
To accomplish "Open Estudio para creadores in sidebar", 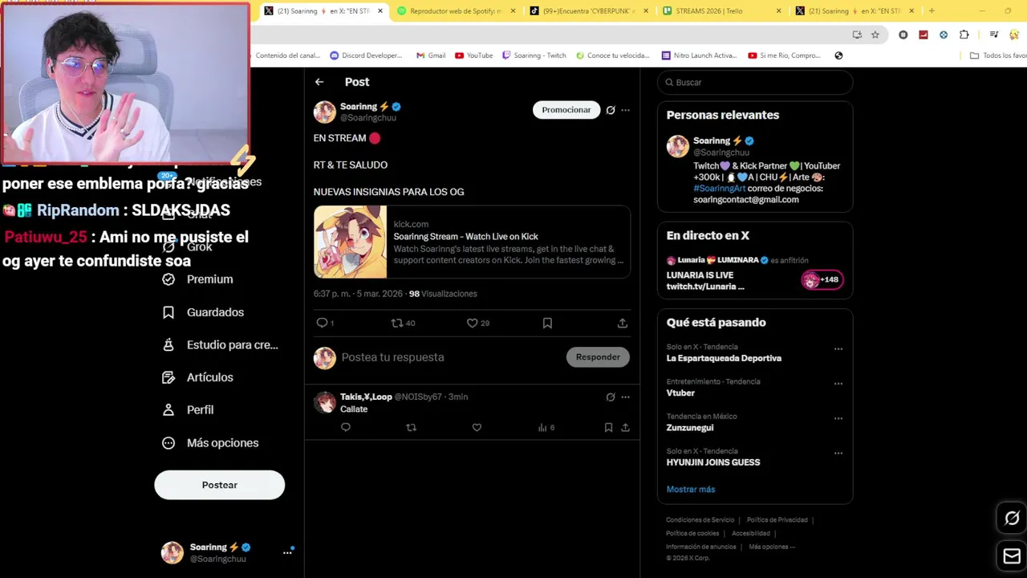I will tap(221, 345).
